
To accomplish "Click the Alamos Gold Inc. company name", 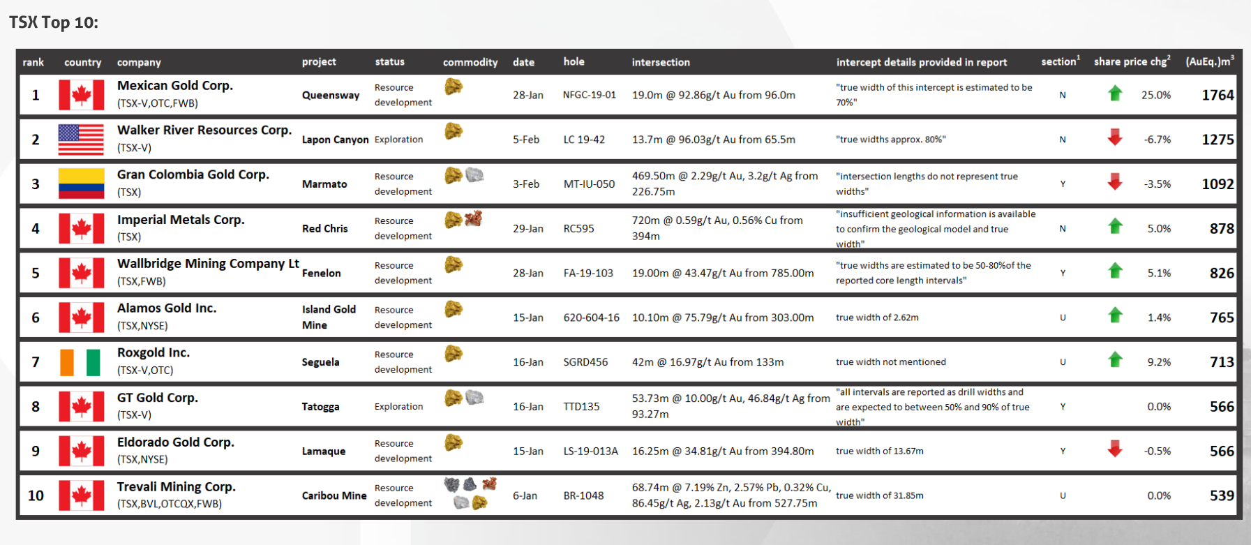I will pos(167,308).
